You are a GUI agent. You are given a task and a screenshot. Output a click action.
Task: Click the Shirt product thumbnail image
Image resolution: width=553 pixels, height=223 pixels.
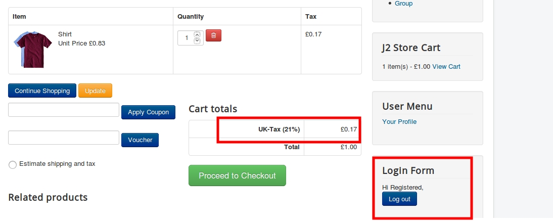33,49
